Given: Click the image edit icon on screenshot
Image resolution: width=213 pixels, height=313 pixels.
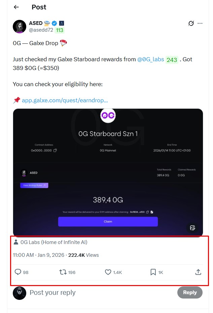Looking at the screenshot, I should coord(192,228).
